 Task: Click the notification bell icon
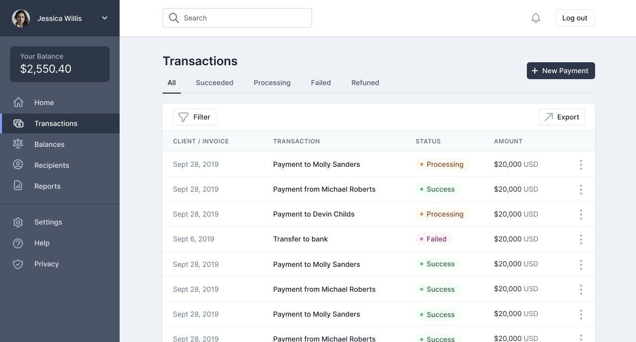point(536,18)
